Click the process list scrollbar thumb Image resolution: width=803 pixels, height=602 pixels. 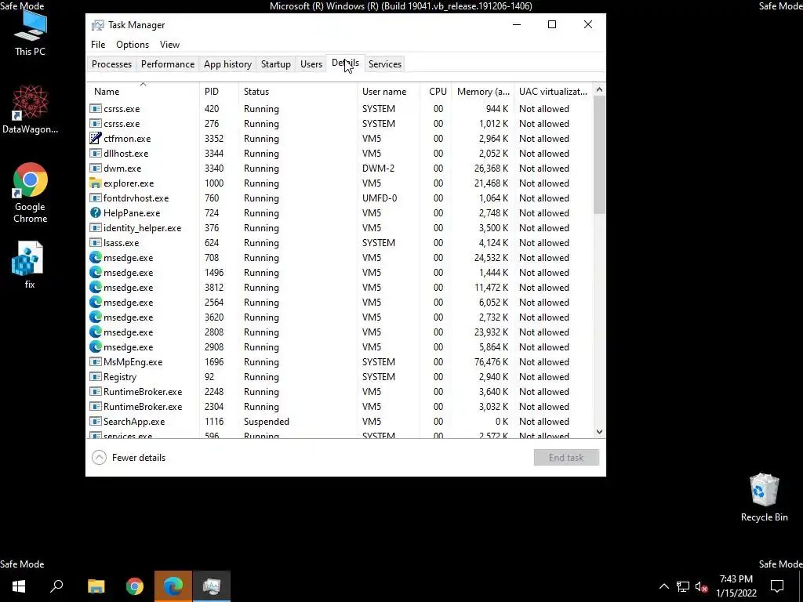(x=599, y=154)
